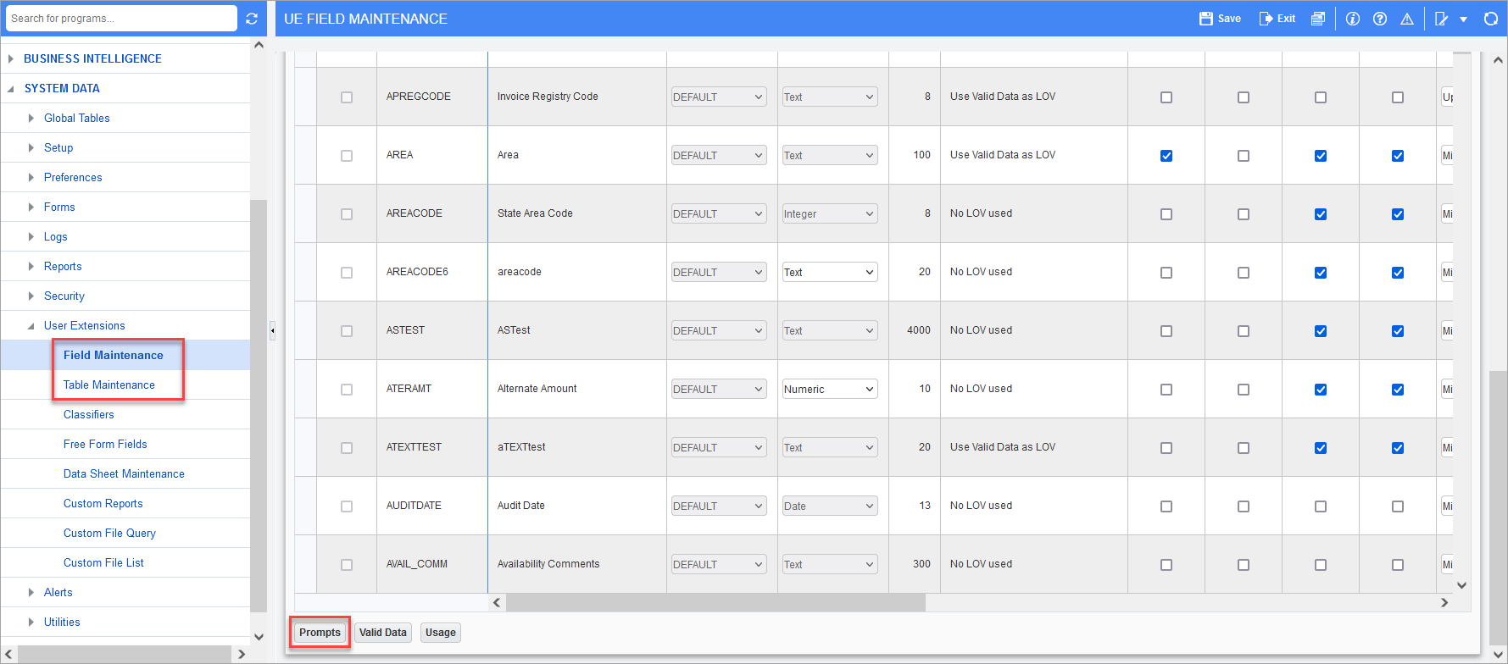
Task: Uncheck first checked box in AREA row
Action: (1166, 156)
